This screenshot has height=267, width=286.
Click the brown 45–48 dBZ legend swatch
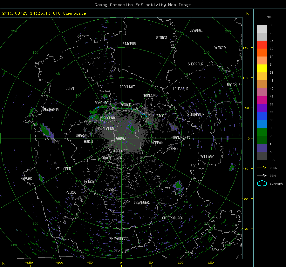pos(262,84)
